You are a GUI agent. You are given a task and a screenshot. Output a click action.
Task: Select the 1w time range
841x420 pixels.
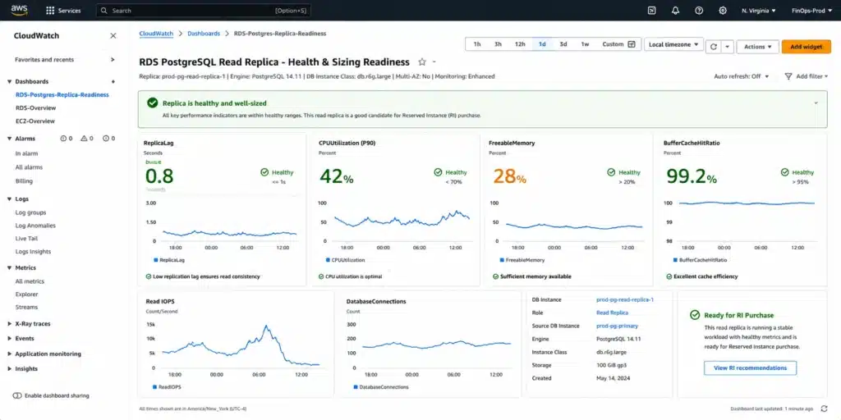pos(585,44)
